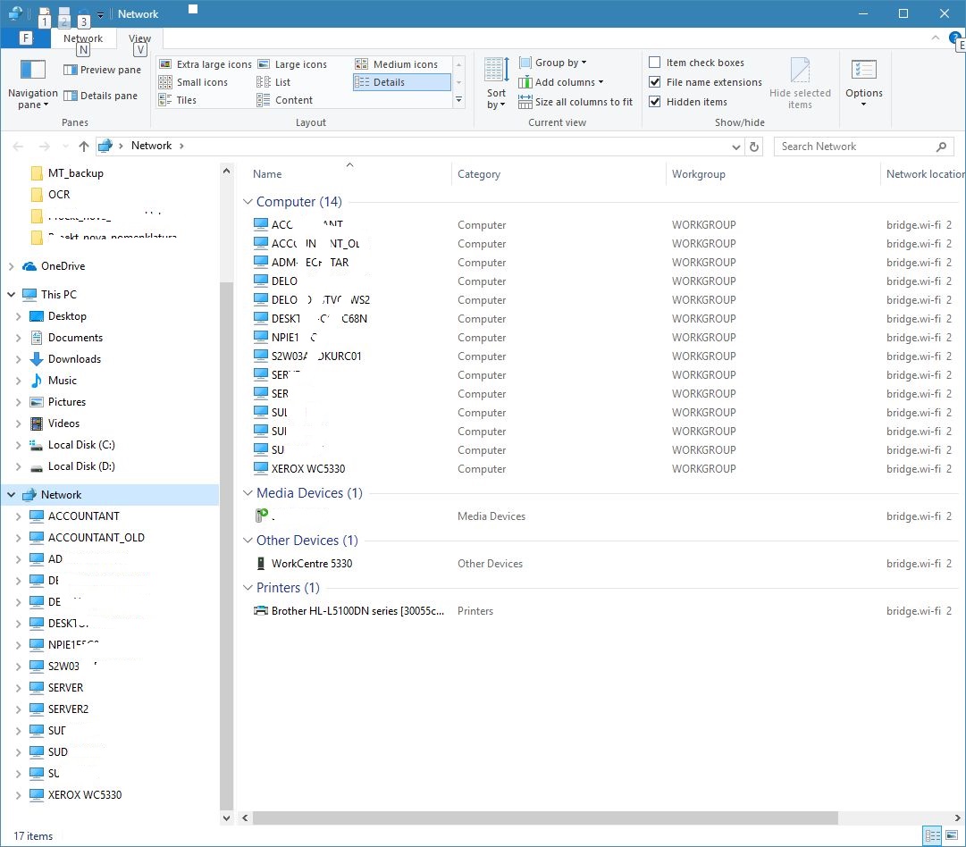966x847 pixels.
Task: Select Pictures in navigation tree
Action: click(x=66, y=402)
